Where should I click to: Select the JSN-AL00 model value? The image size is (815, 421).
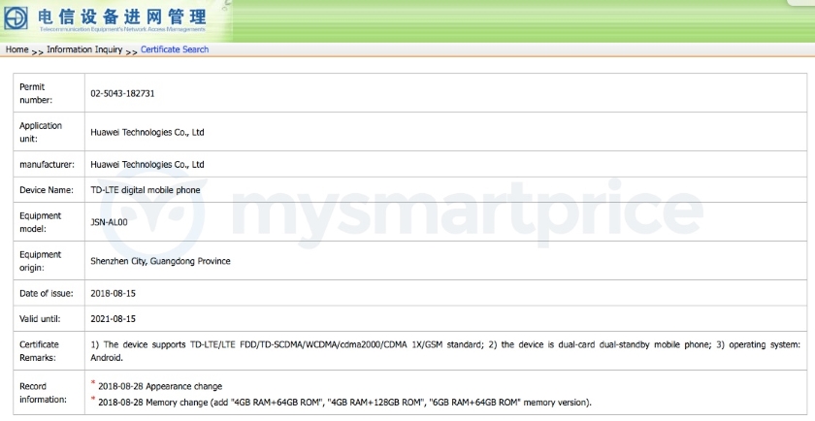coord(109,222)
